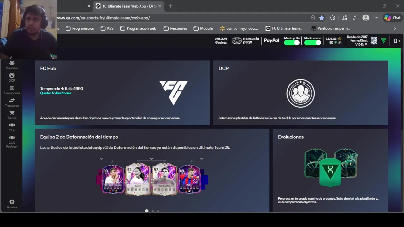404x227 pixels.
Task: Click the zoom magnifier in address bar
Action: pos(313,18)
